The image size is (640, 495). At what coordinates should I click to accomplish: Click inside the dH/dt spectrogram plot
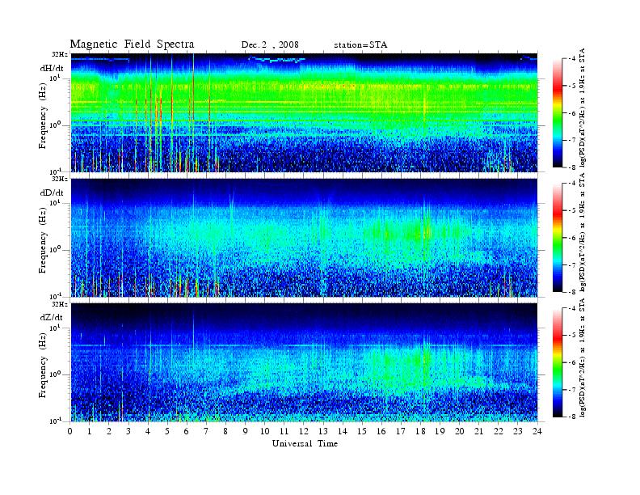point(304,112)
